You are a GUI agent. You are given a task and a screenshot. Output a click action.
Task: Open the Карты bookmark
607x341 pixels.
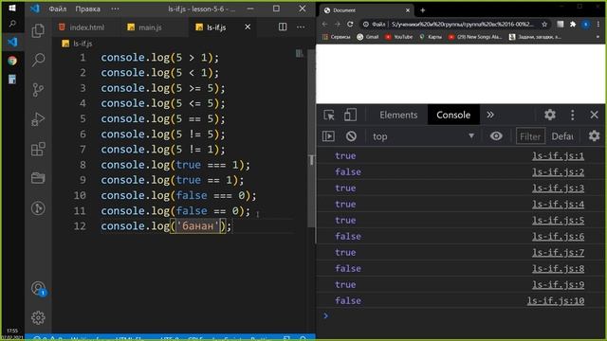430,37
